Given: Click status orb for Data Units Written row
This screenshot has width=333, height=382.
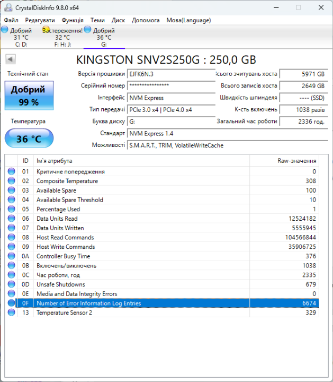Looking at the screenshot, I should tap(11, 228).
